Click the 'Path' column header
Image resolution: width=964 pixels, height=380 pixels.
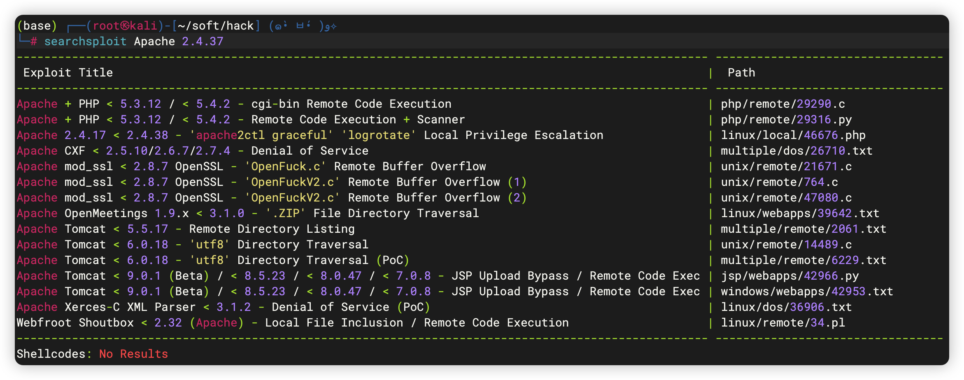click(x=741, y=73)
